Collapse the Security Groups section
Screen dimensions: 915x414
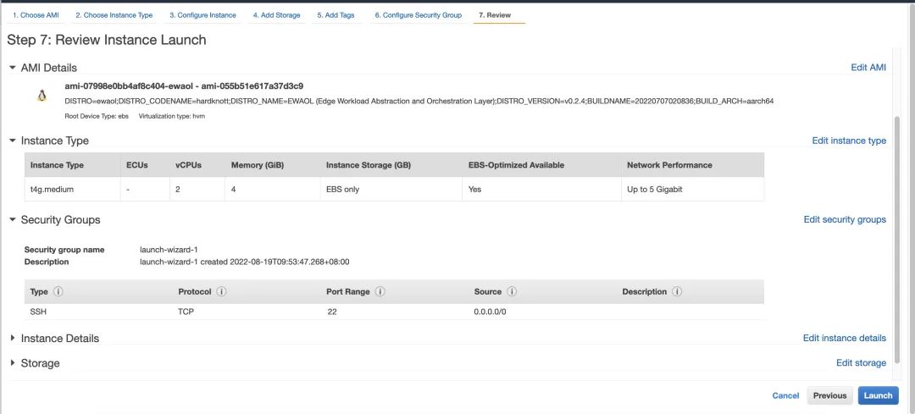pyautogui.click(x=13, y=220)
